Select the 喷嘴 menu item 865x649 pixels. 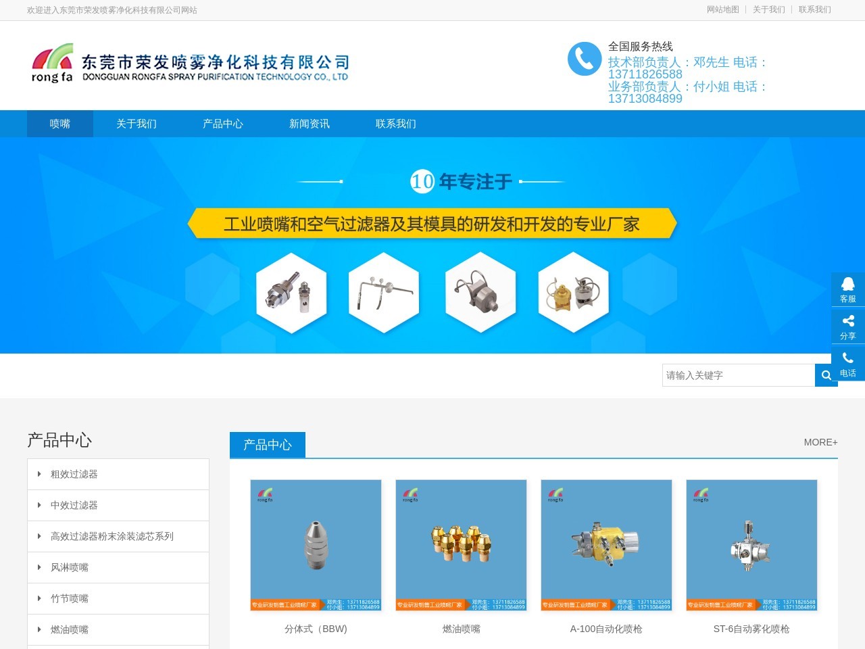pos(59,123)
